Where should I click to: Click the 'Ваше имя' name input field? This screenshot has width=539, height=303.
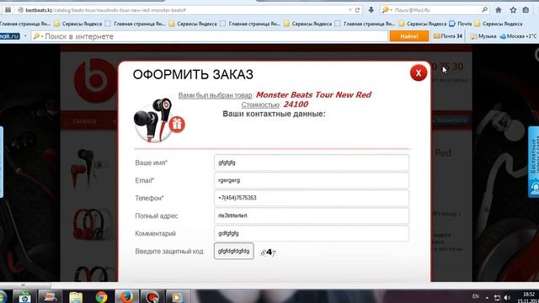[x=312, y=162]
